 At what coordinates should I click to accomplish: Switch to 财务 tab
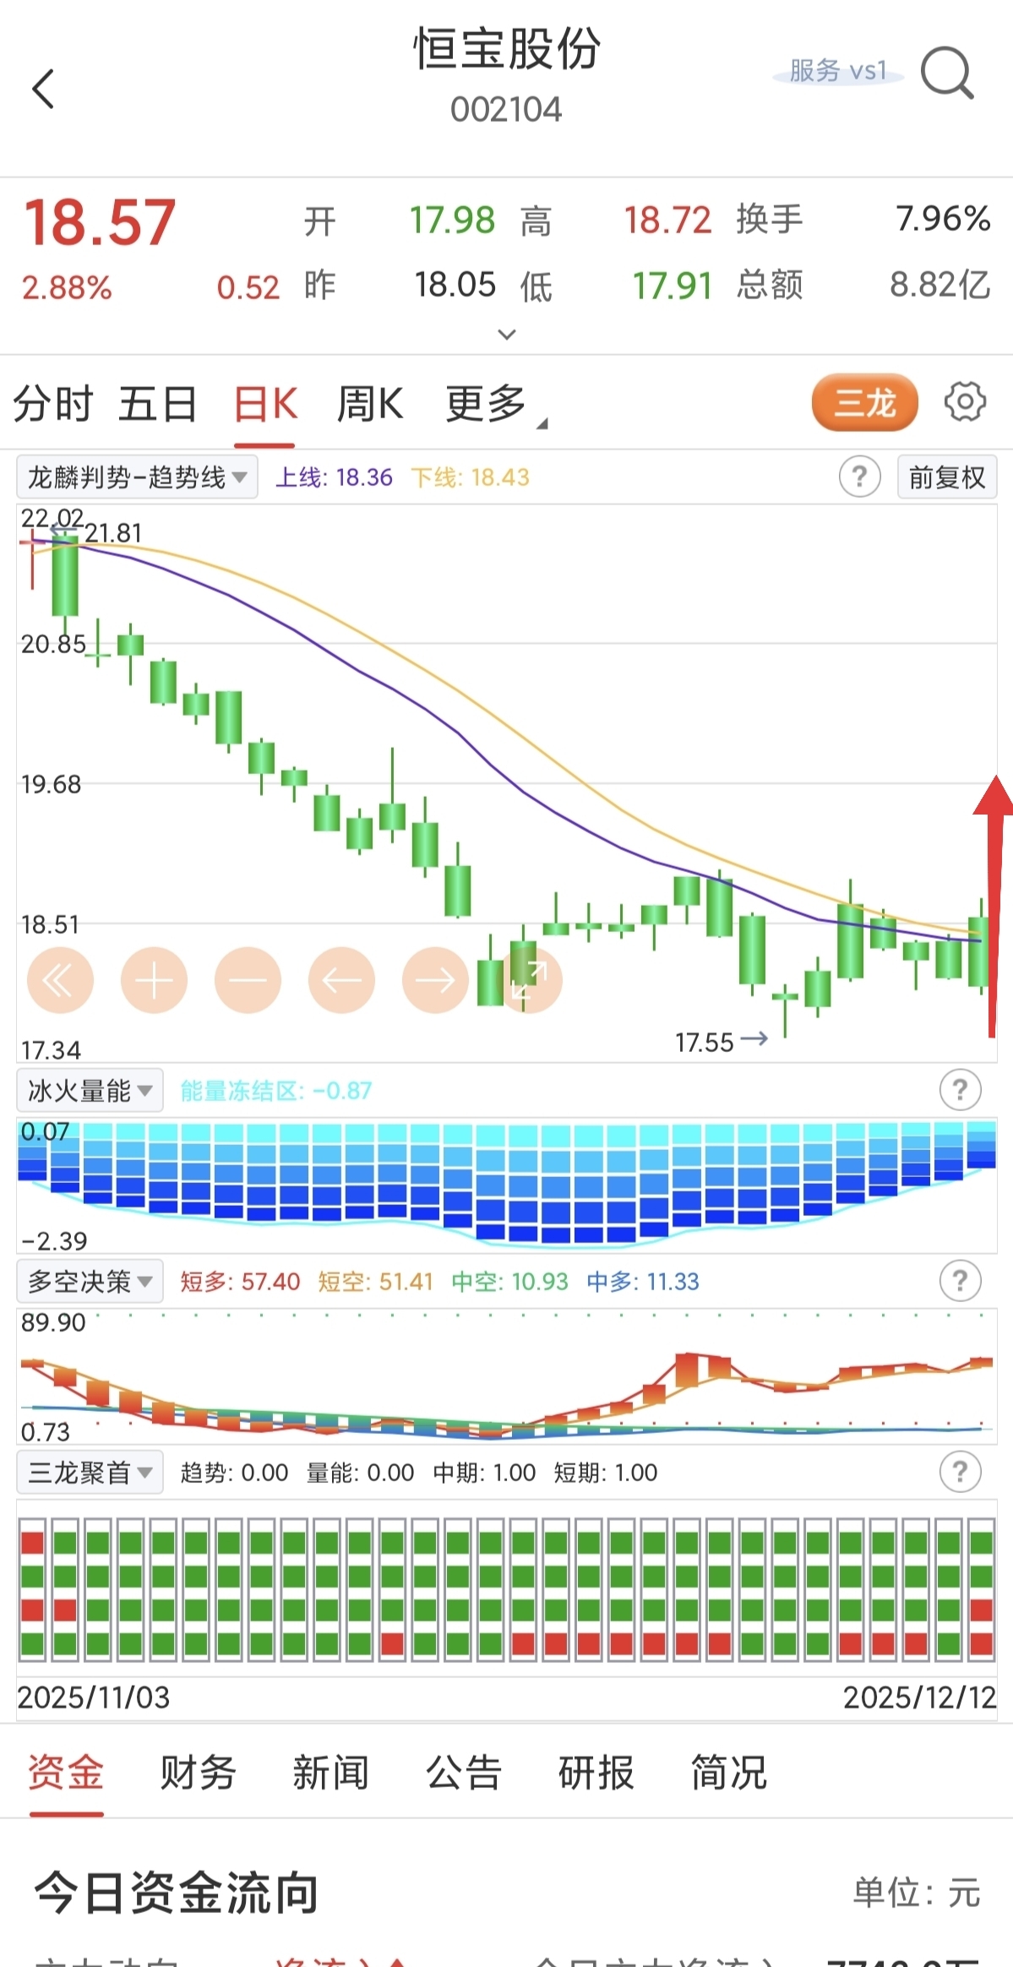click(x=198, y=1773)
